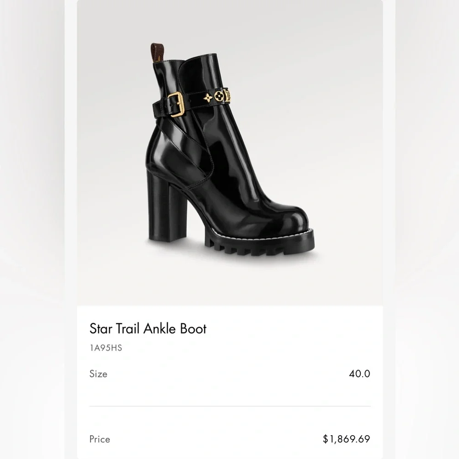Screen dimensions: 459x459
Task: Click the Price label
Action: pos(100,439)
